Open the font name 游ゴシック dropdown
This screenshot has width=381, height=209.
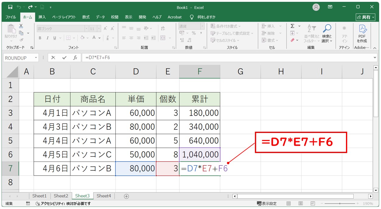(x=86, y=29)
